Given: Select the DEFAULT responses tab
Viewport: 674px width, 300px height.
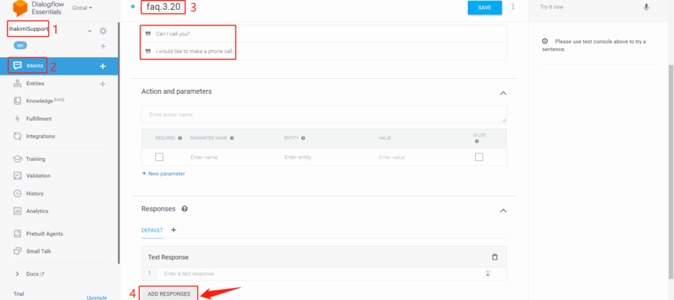Looking at the screenshot, I should point(152,230).
